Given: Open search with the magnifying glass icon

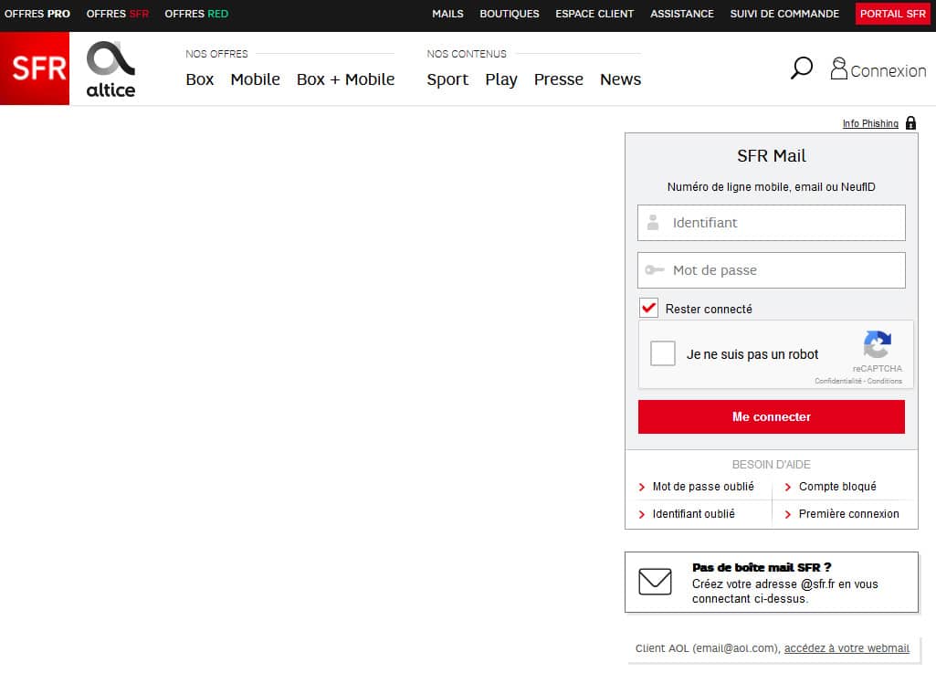Looking at the screenshot, I should tap(801, 68).
